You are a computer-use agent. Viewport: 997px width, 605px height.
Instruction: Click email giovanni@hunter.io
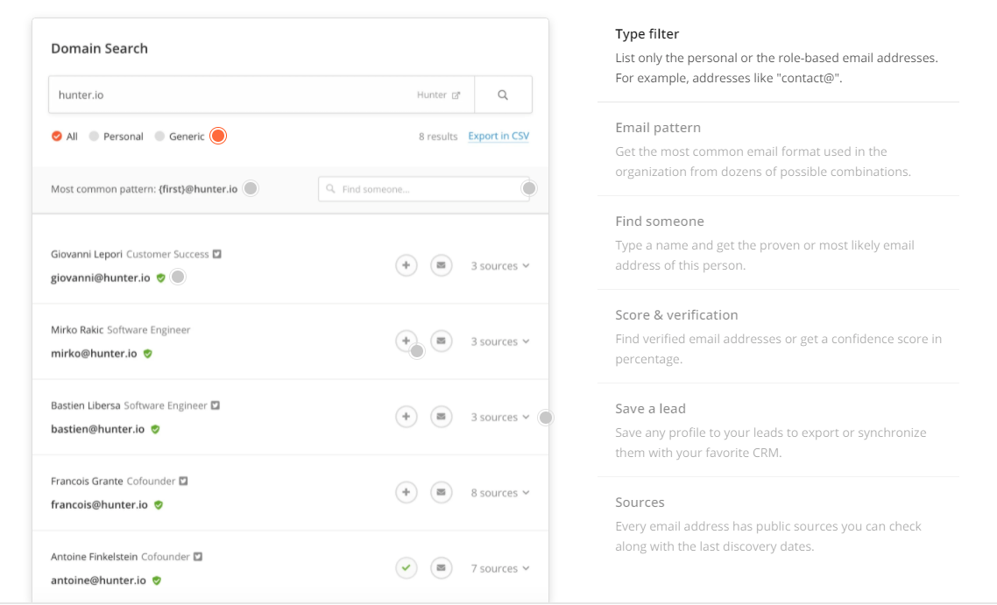pyautogui.click(x=101, y=278)
